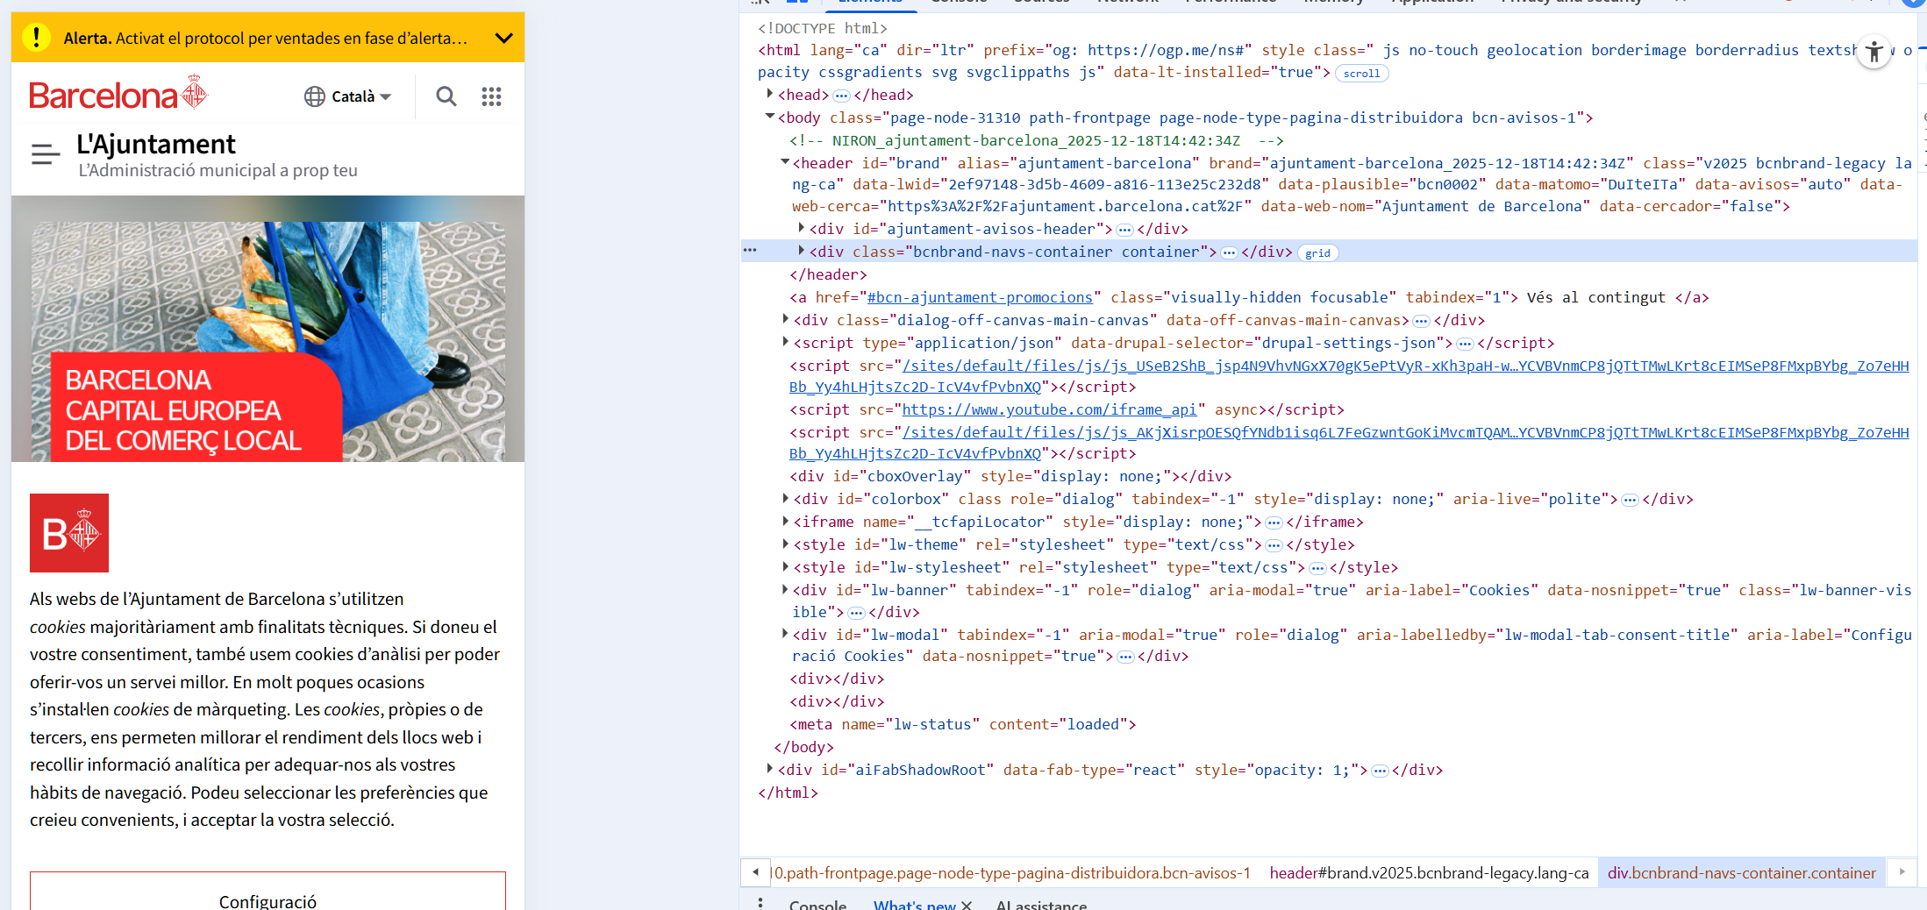Expand the lw-banner div node
This screenshot has height=910, width=1927.
tap(785, 589)
